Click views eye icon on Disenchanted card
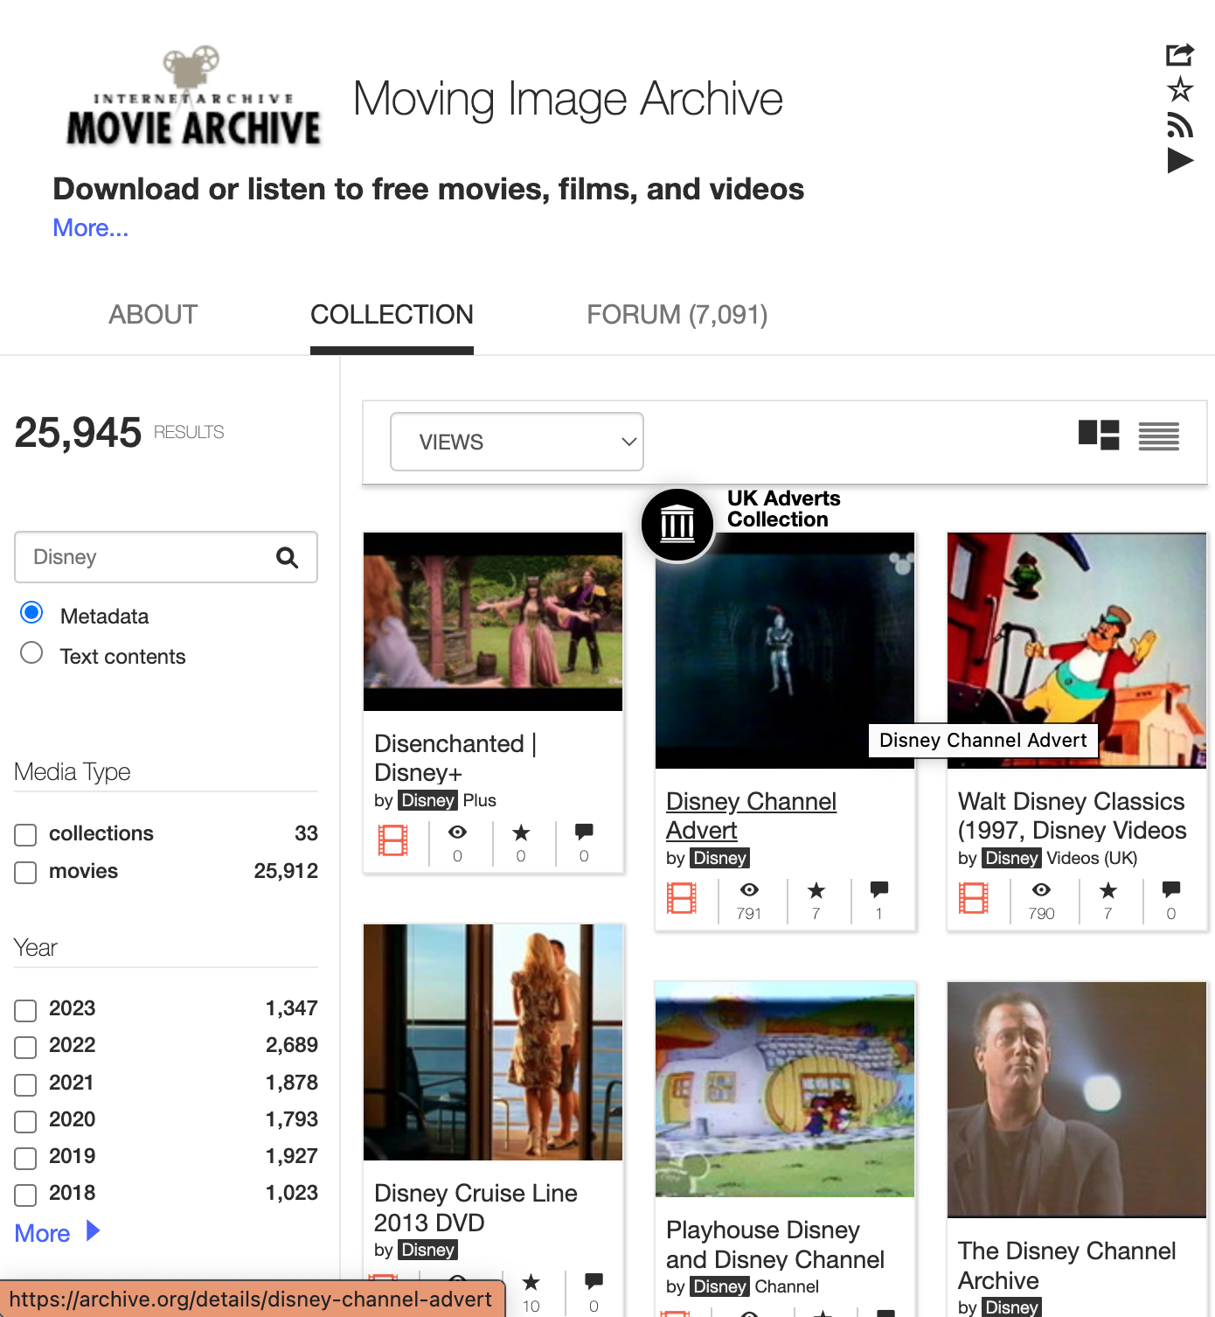The image size is (1215, 1317). tap(457, 832)
